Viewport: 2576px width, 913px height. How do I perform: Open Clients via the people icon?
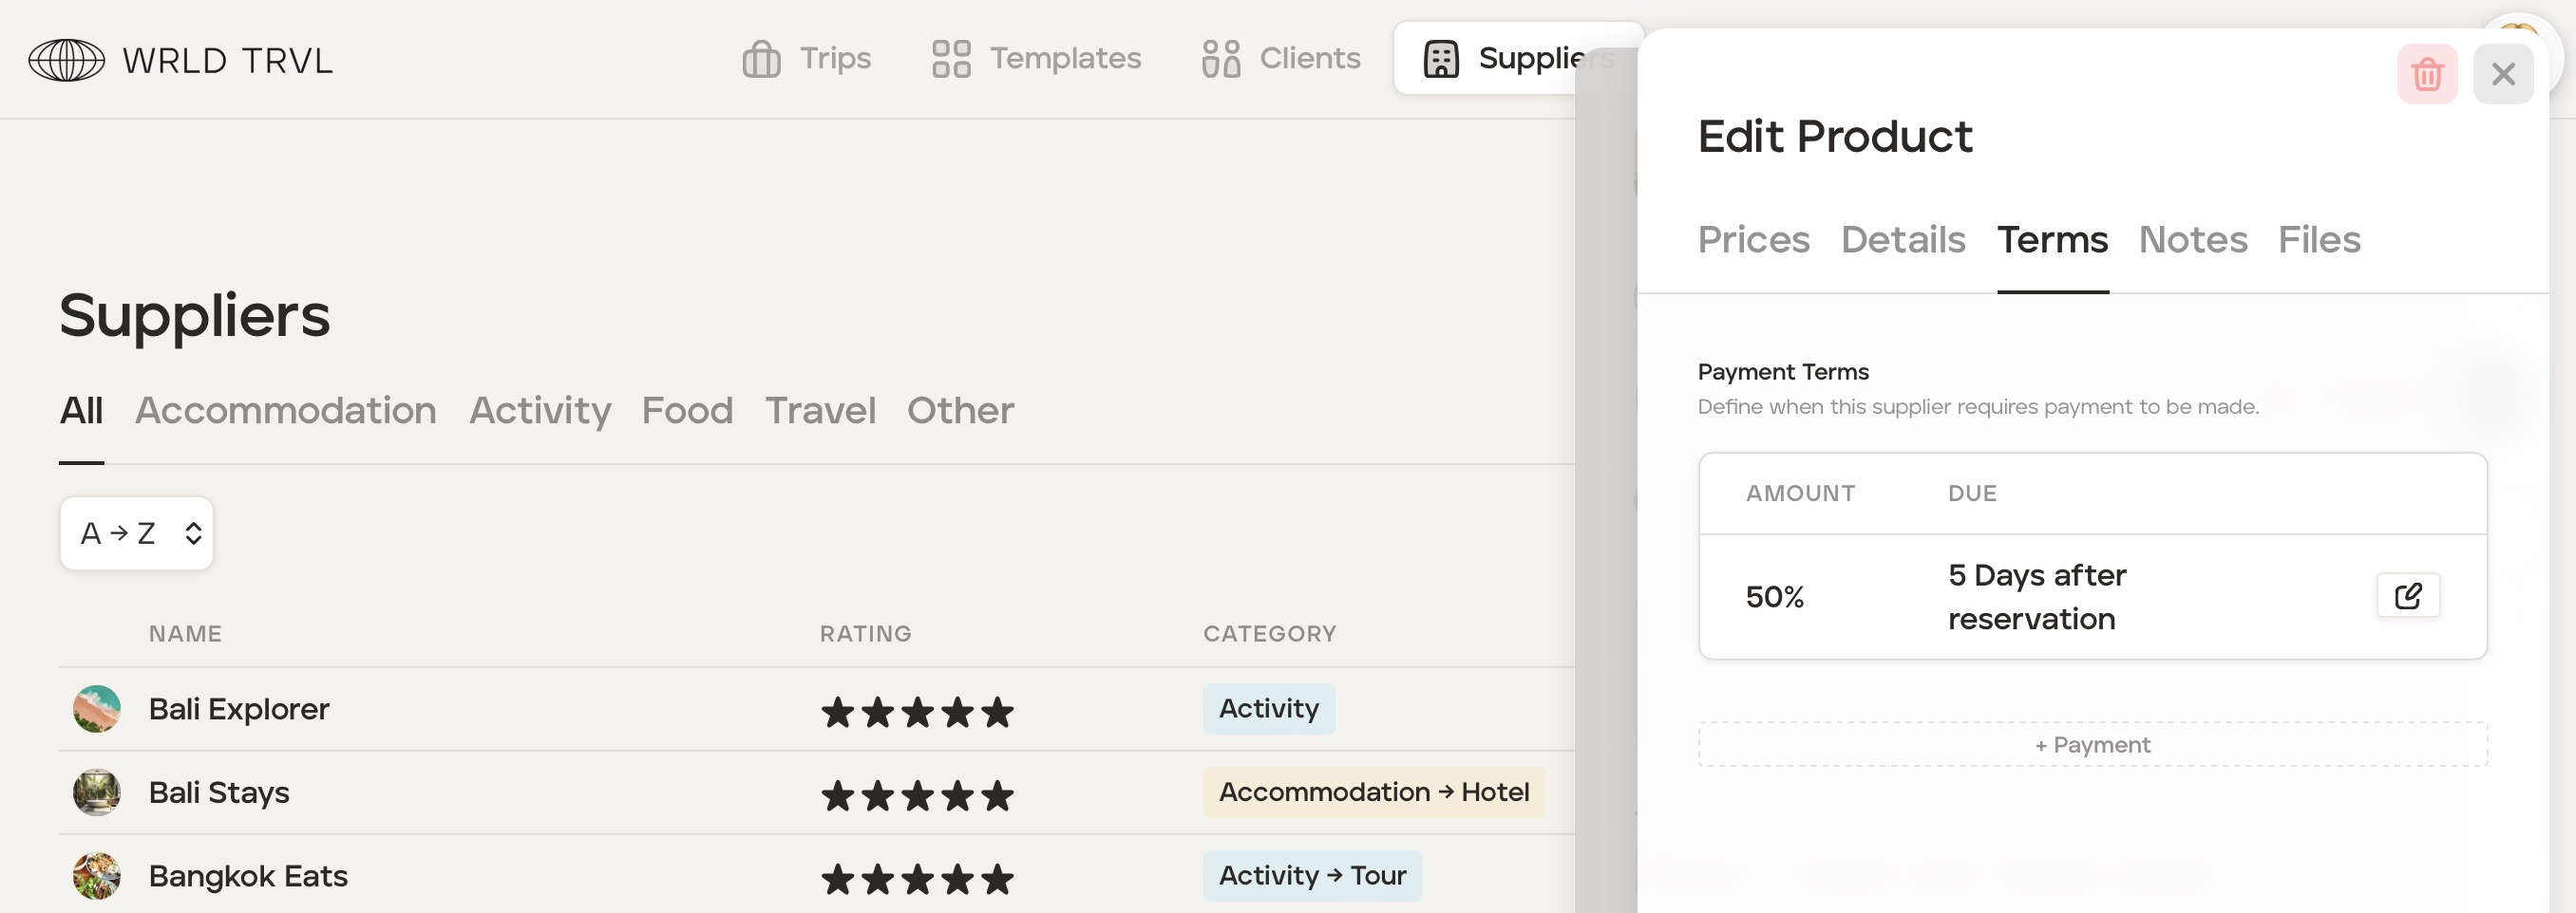pos(1220,59)
